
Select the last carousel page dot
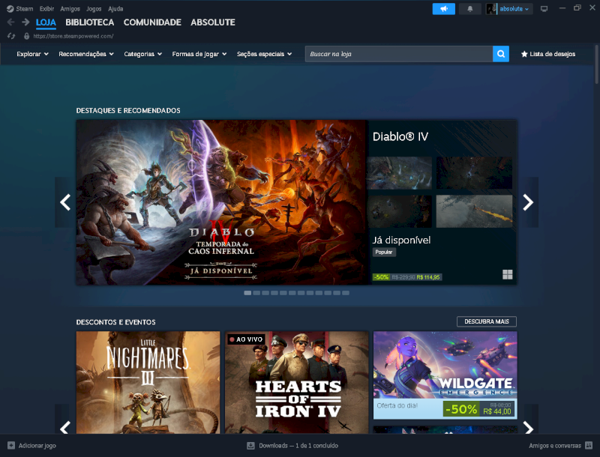pos(346,293)
